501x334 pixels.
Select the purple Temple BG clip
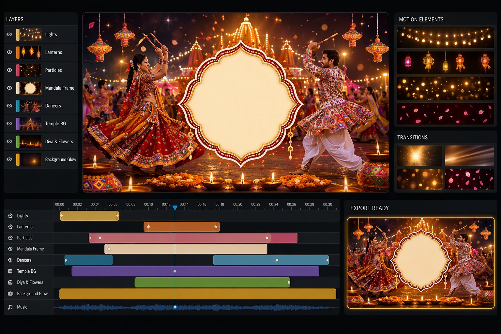coord(195,271)
